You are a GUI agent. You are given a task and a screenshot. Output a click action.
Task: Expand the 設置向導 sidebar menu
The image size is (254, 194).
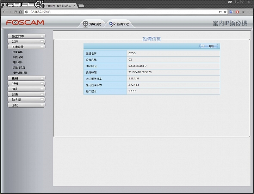click(x=26, y=36)
